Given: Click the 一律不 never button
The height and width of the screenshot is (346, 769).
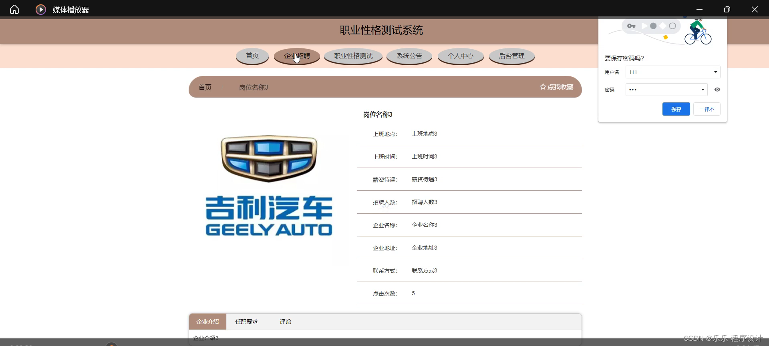Looking at the screenshot, I should pos(707,109).
